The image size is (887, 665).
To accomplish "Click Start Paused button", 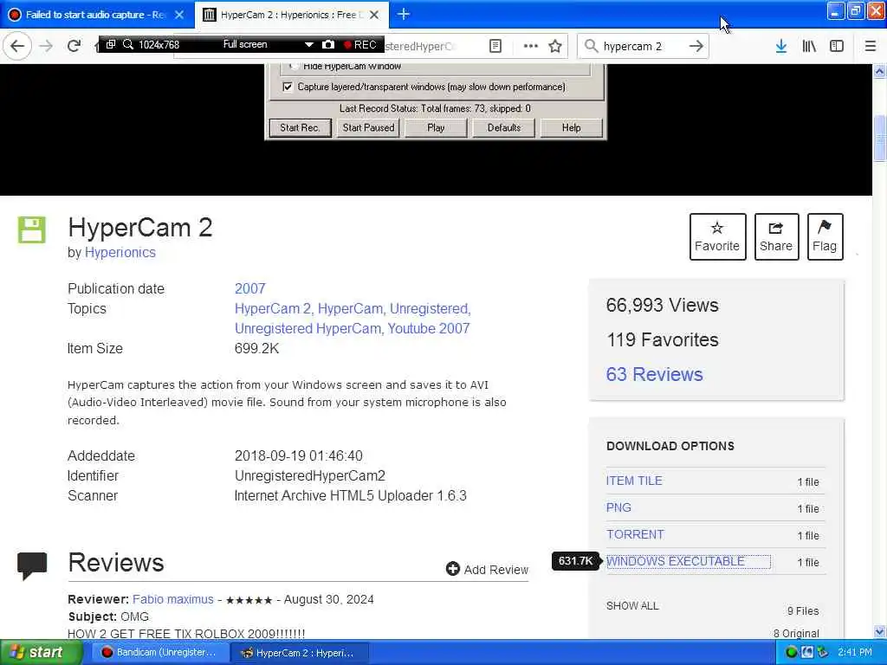I will 368,128.
